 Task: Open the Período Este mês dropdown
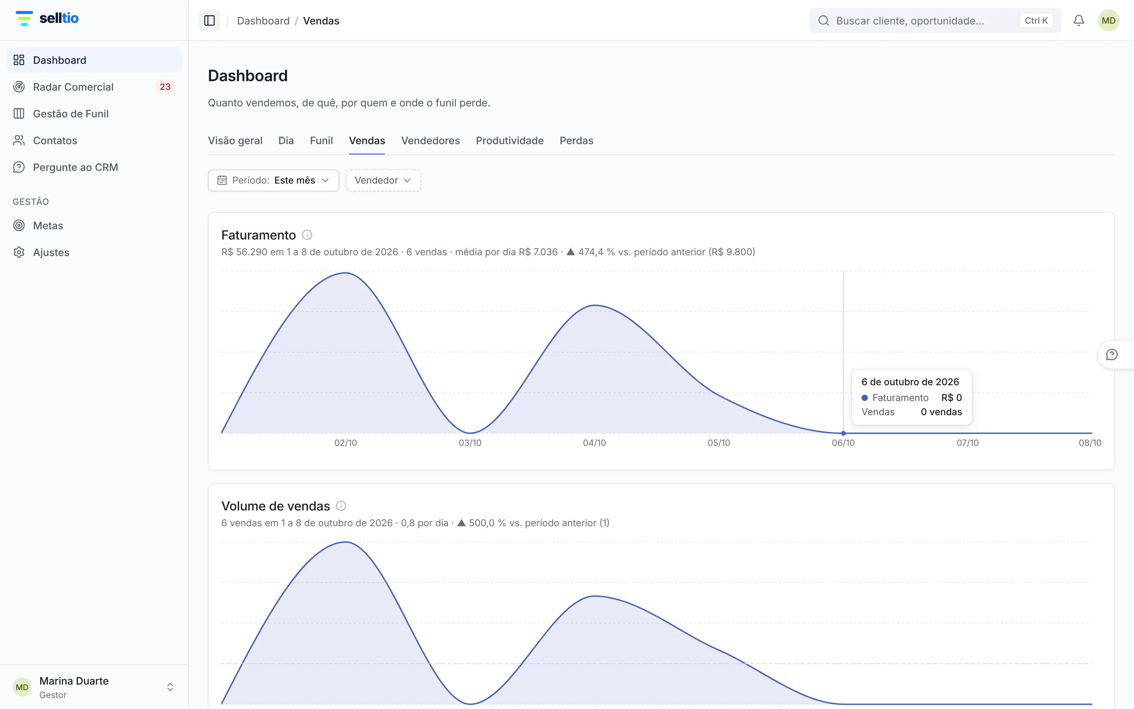tap(274, 180)
